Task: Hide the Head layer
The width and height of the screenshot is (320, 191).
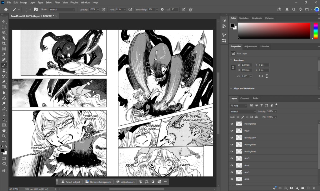Action: pyautogui.click(x=232, y=131)
